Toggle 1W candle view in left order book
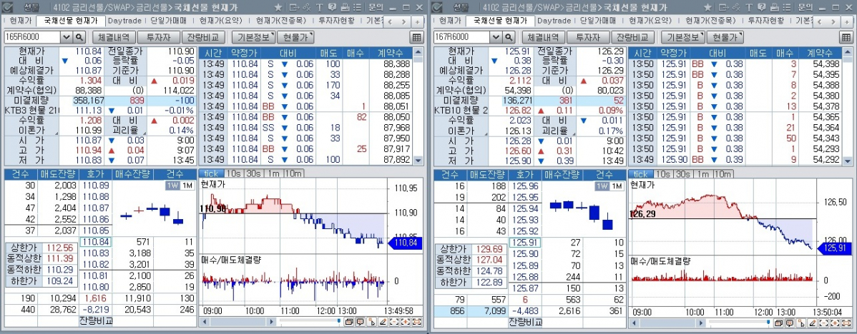857x334 pixels. [x=172, y=186]
